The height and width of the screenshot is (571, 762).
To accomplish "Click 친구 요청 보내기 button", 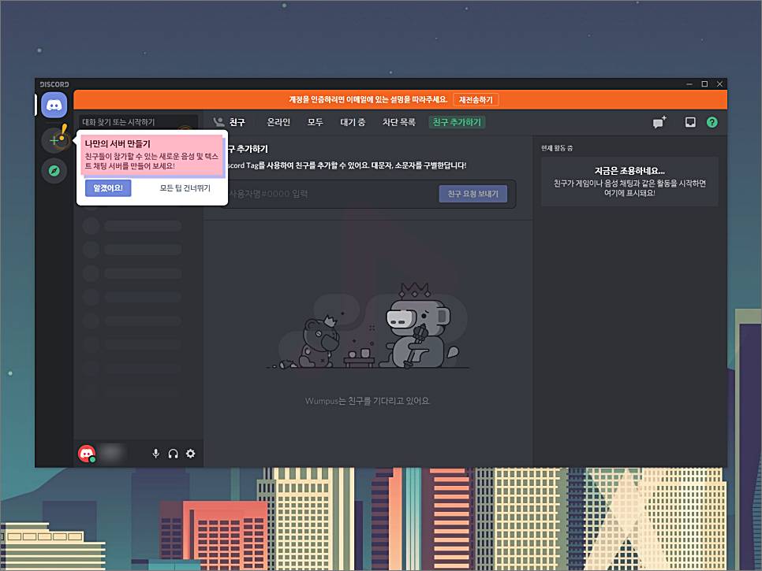I will 473,194.
